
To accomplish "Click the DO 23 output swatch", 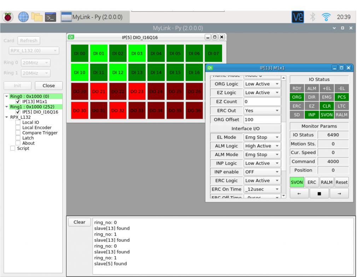I will pyautogui.click(x=137, y=92).
